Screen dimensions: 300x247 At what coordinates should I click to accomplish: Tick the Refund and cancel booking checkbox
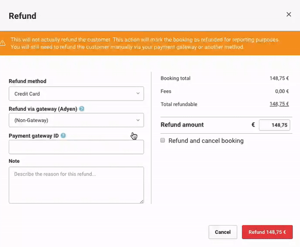point(163,140)
